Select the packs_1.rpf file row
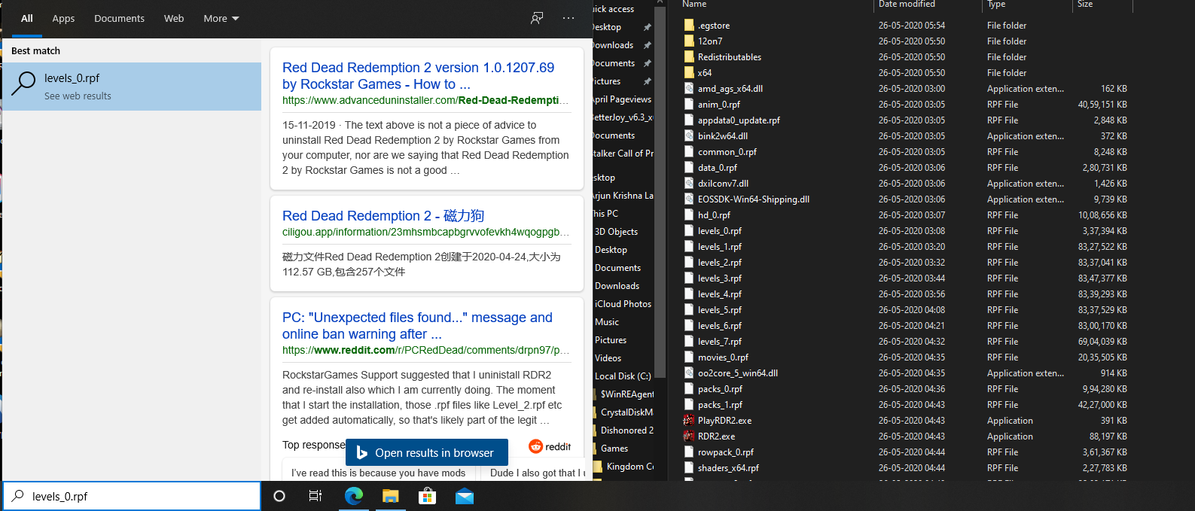This screenshot has height=511, width=1195. (906, 404)
